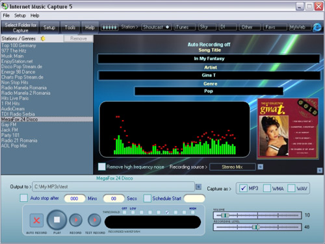
Task: Open the Stereo Mix recording source dropdown
Action: coord(233,167)
